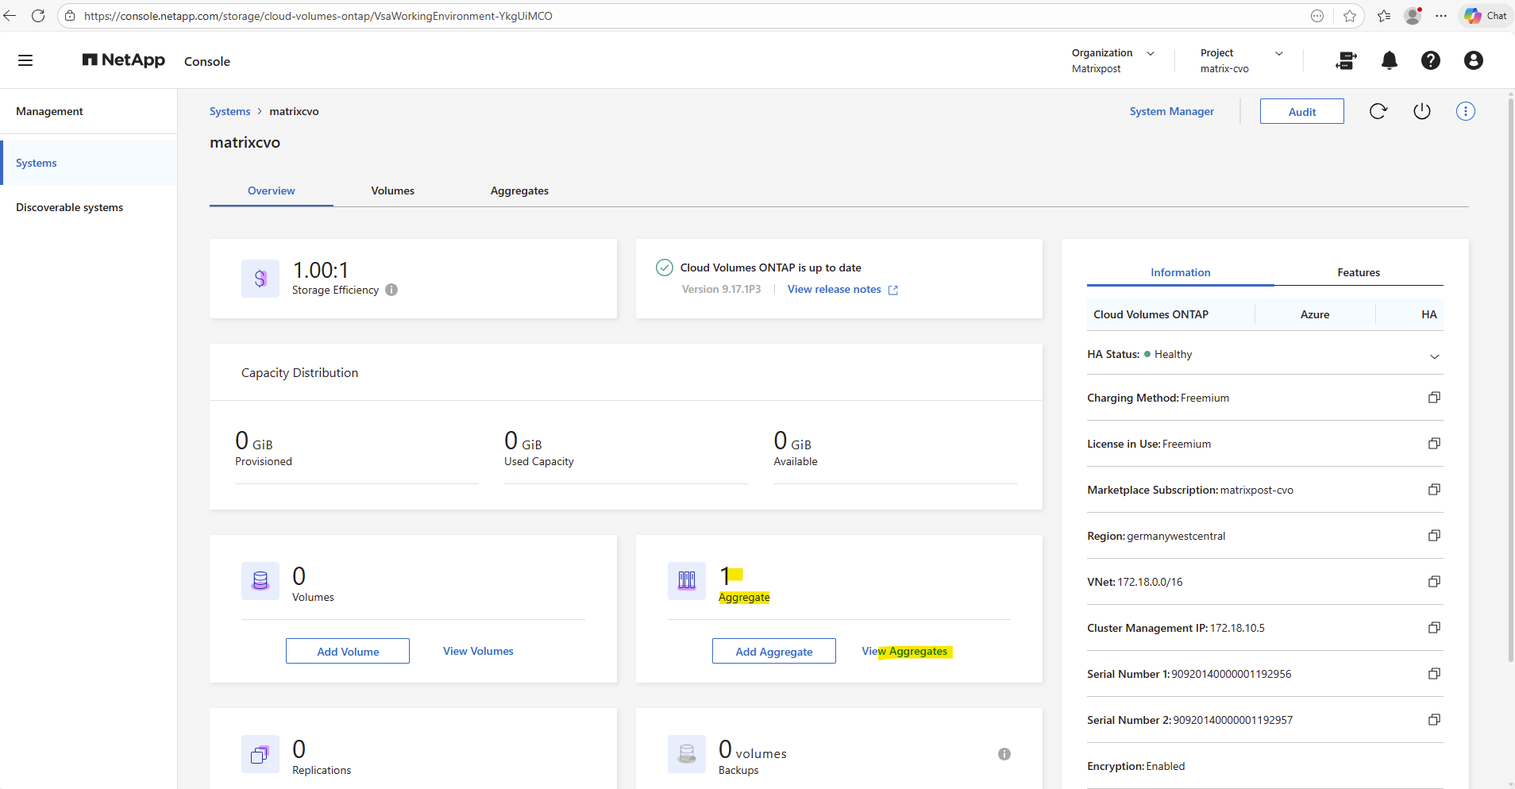Open the hamburger navigation menu
Viewport: 1515px width, 789px height.
pyautogui.click(x=25, y=60)
